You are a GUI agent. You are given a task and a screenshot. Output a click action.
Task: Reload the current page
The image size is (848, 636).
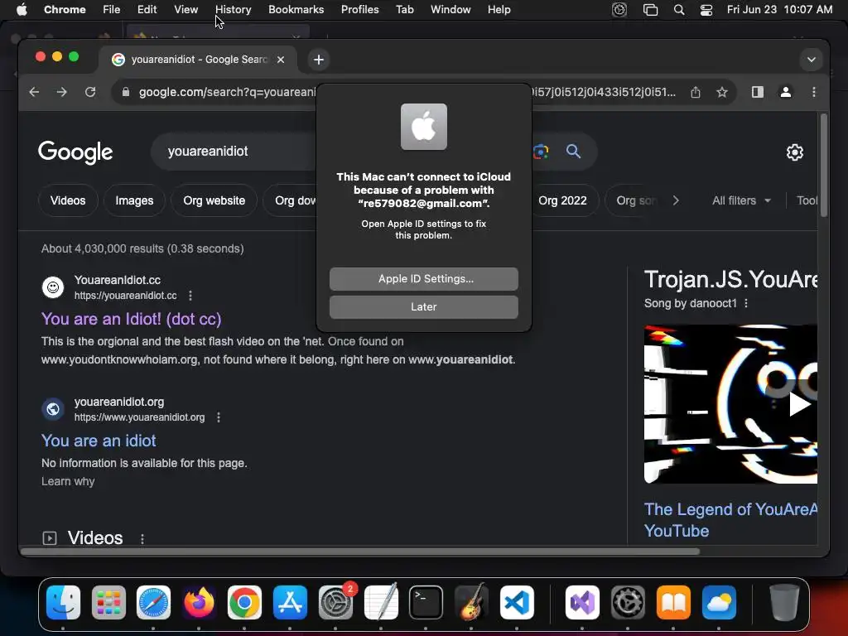tap(90, 92)
